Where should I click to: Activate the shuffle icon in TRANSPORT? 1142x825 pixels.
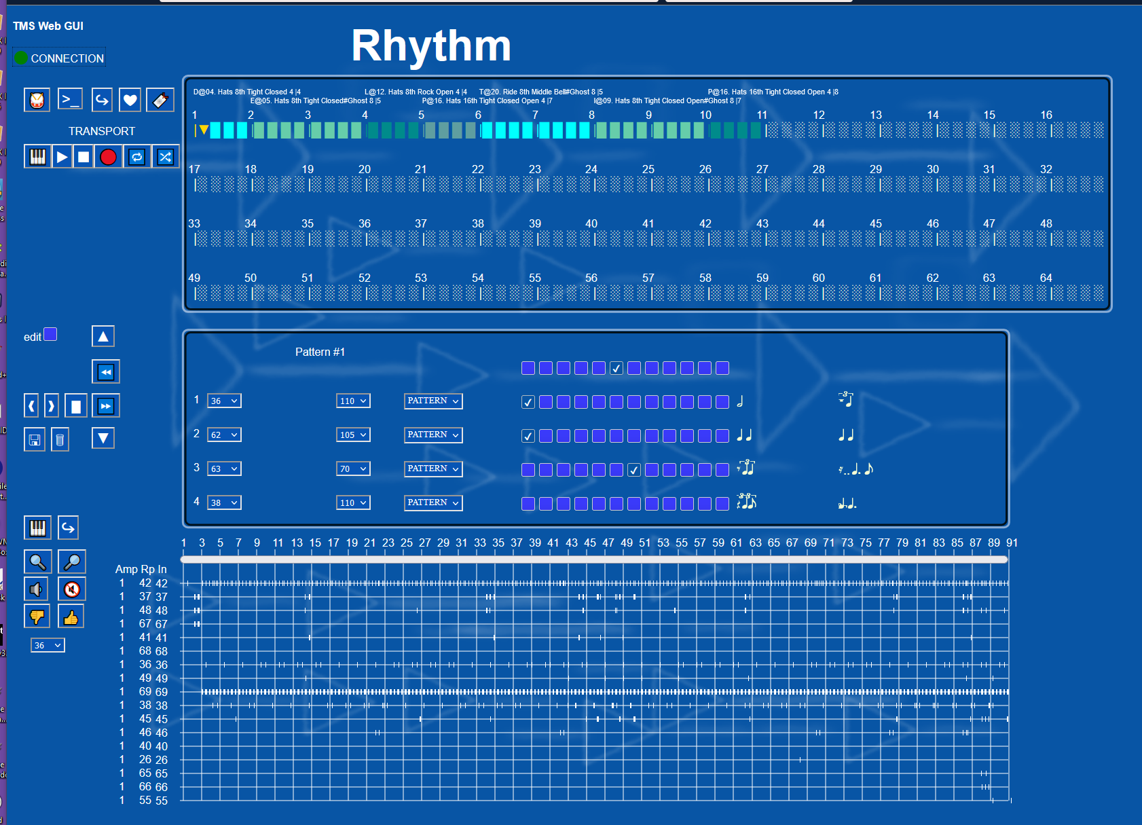click(x=164, y=156)
